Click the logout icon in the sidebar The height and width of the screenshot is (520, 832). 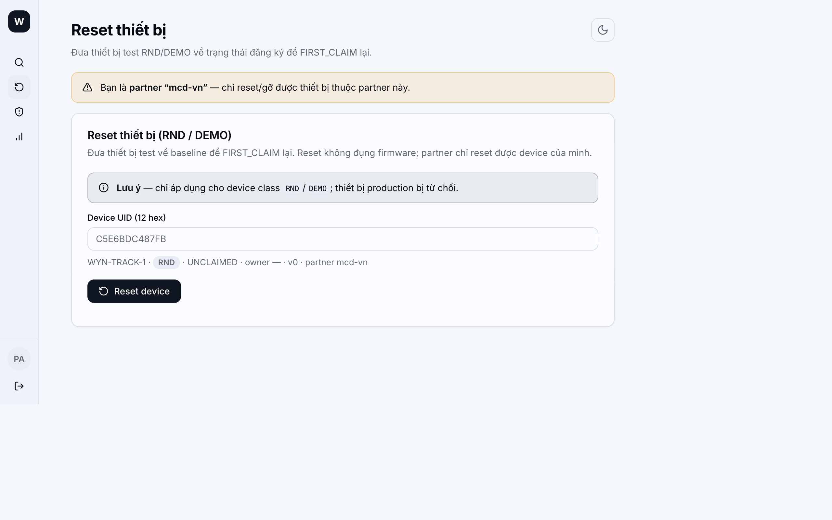(x=19, y=386)
